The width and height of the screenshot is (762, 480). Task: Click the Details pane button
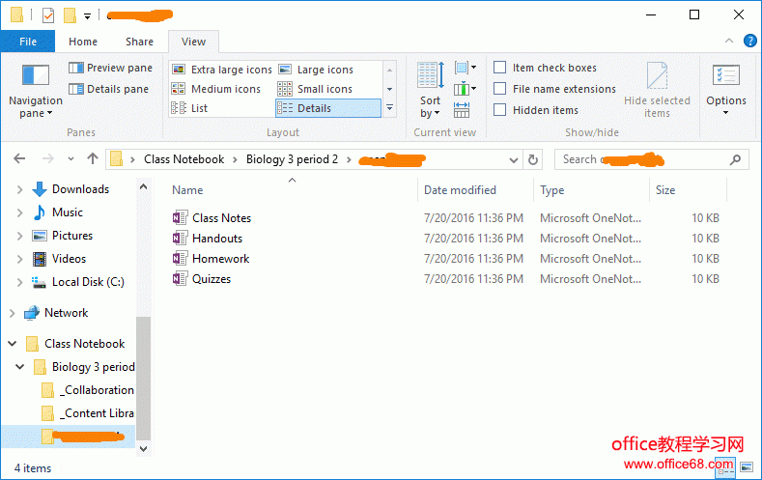[x=110, y=89]
